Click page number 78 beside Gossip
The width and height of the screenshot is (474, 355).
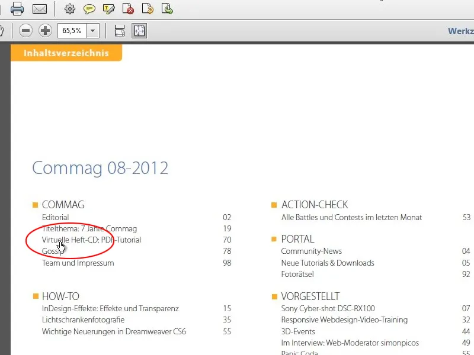click(x=227, y=251)
